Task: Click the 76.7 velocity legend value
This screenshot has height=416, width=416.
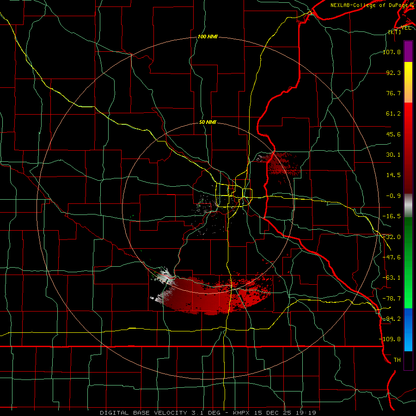Action: pos(393,93)
